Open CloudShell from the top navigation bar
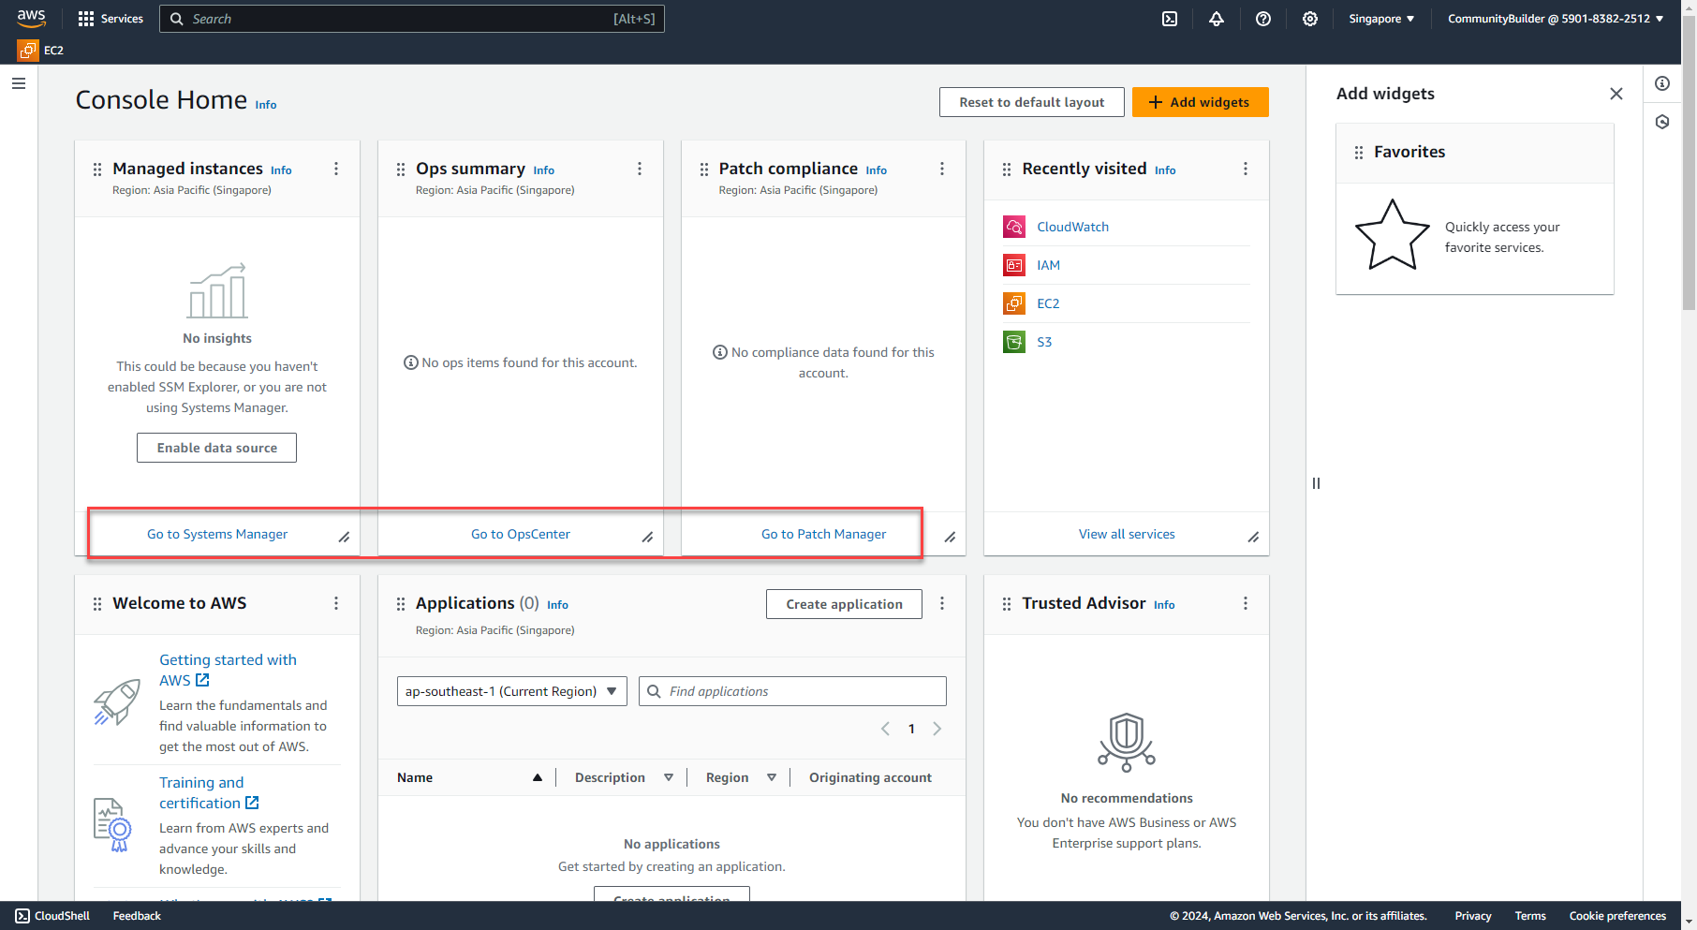Viewport: 1697px width, 930px height. (x=1169, y=19)
